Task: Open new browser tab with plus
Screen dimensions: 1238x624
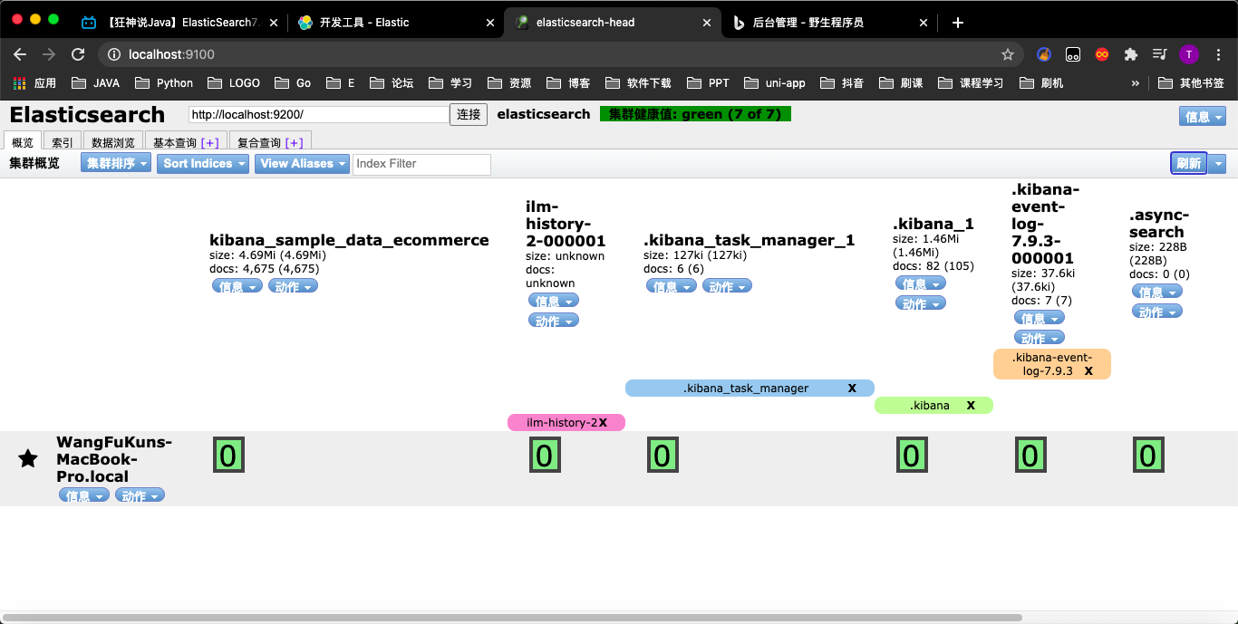Action: click(958, 23)
